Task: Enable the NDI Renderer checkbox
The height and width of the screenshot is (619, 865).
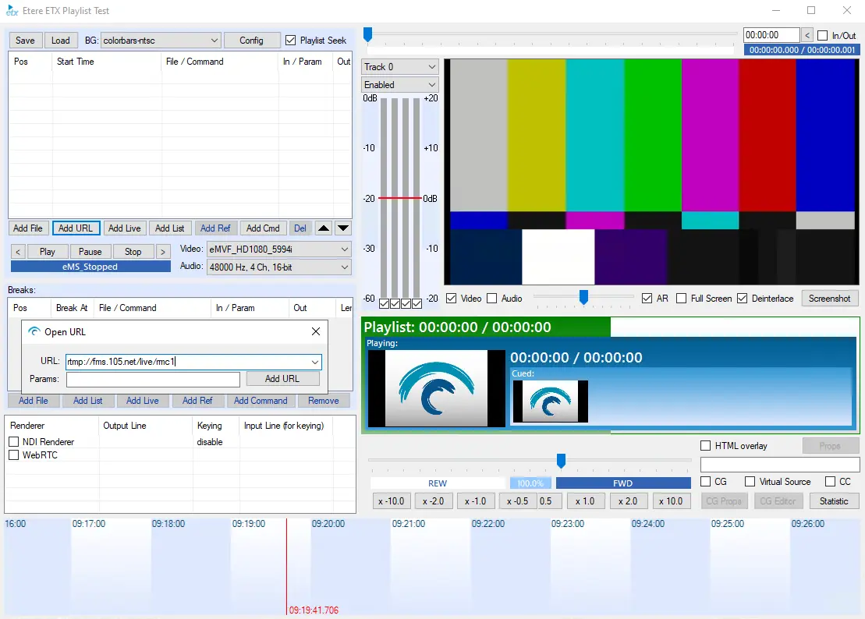Action: pyautogui.click(x=13, y=442)
